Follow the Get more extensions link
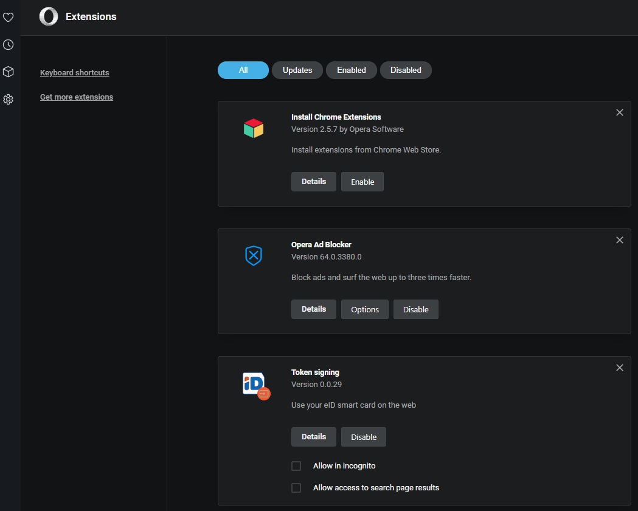This screenshot has height=511, width=638. pyautogui.click(x=77, y=97)
